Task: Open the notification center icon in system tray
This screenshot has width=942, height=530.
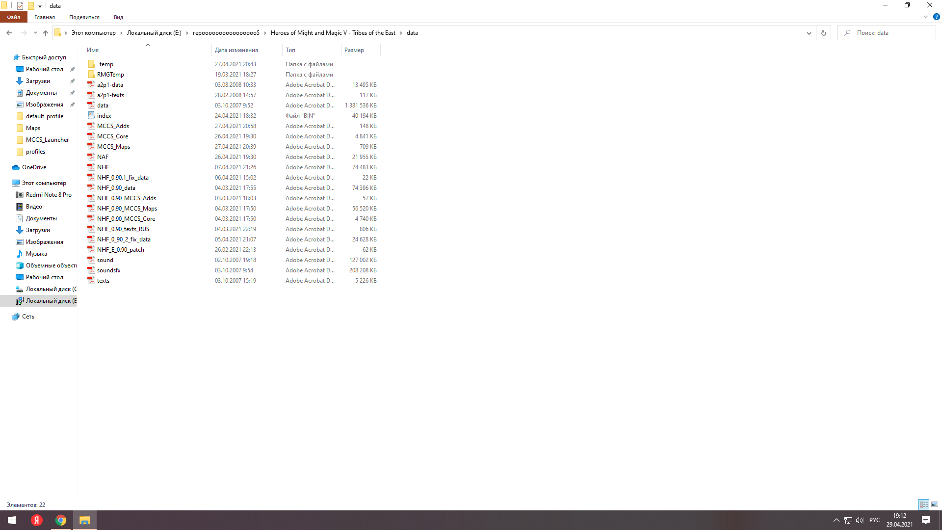Action: point(926,520)
